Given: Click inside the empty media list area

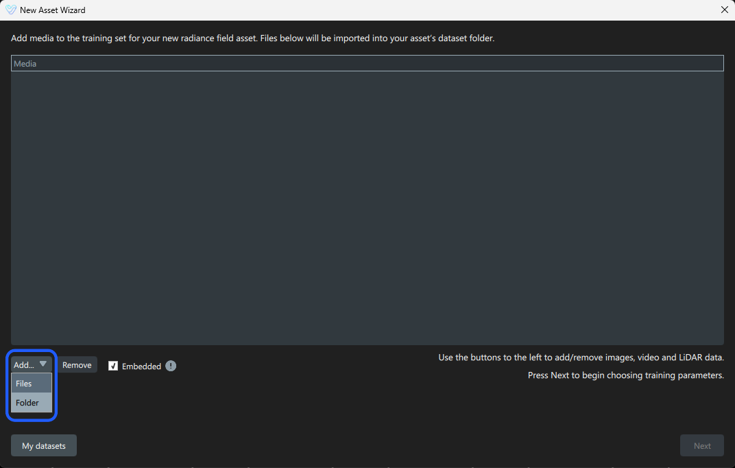Looking at the screenshot, I should (x=367, y=208).
